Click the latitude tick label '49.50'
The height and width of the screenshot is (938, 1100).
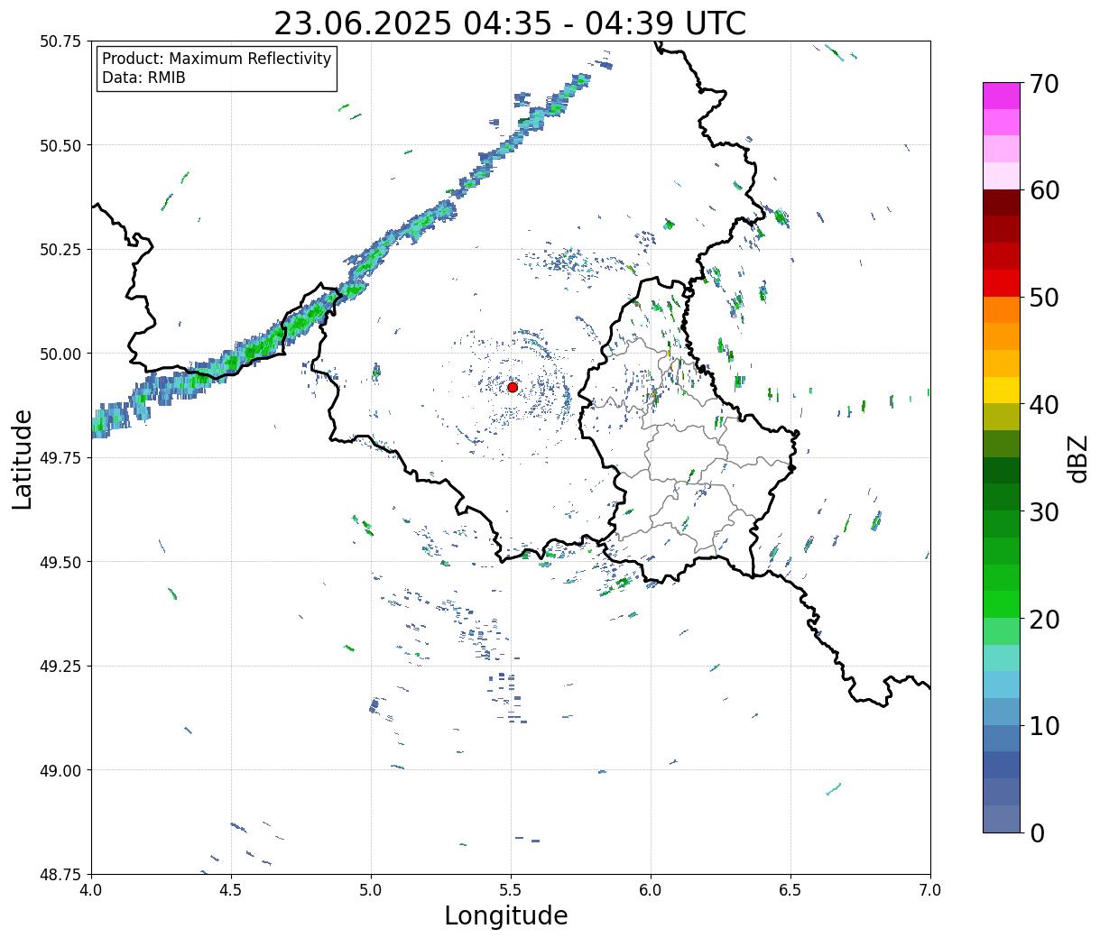pyautogui.click(x=60, y=562)
